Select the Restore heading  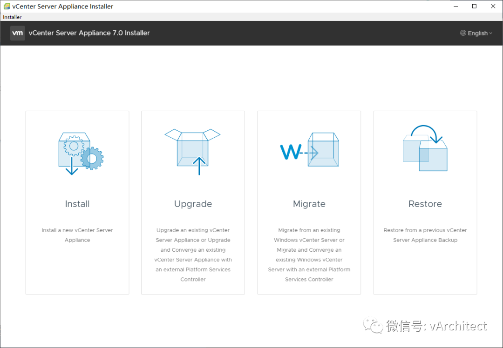425,204
